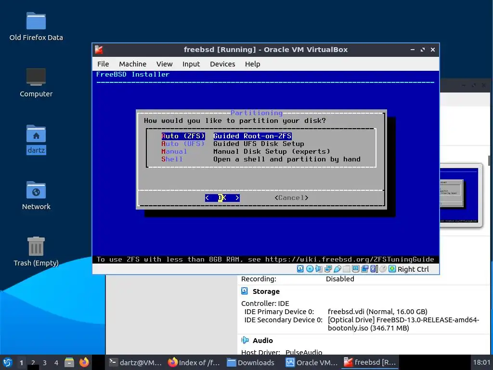
Task: Switch to freebsd [Running] taskbar entry
Action: click(x=370, y=362)
